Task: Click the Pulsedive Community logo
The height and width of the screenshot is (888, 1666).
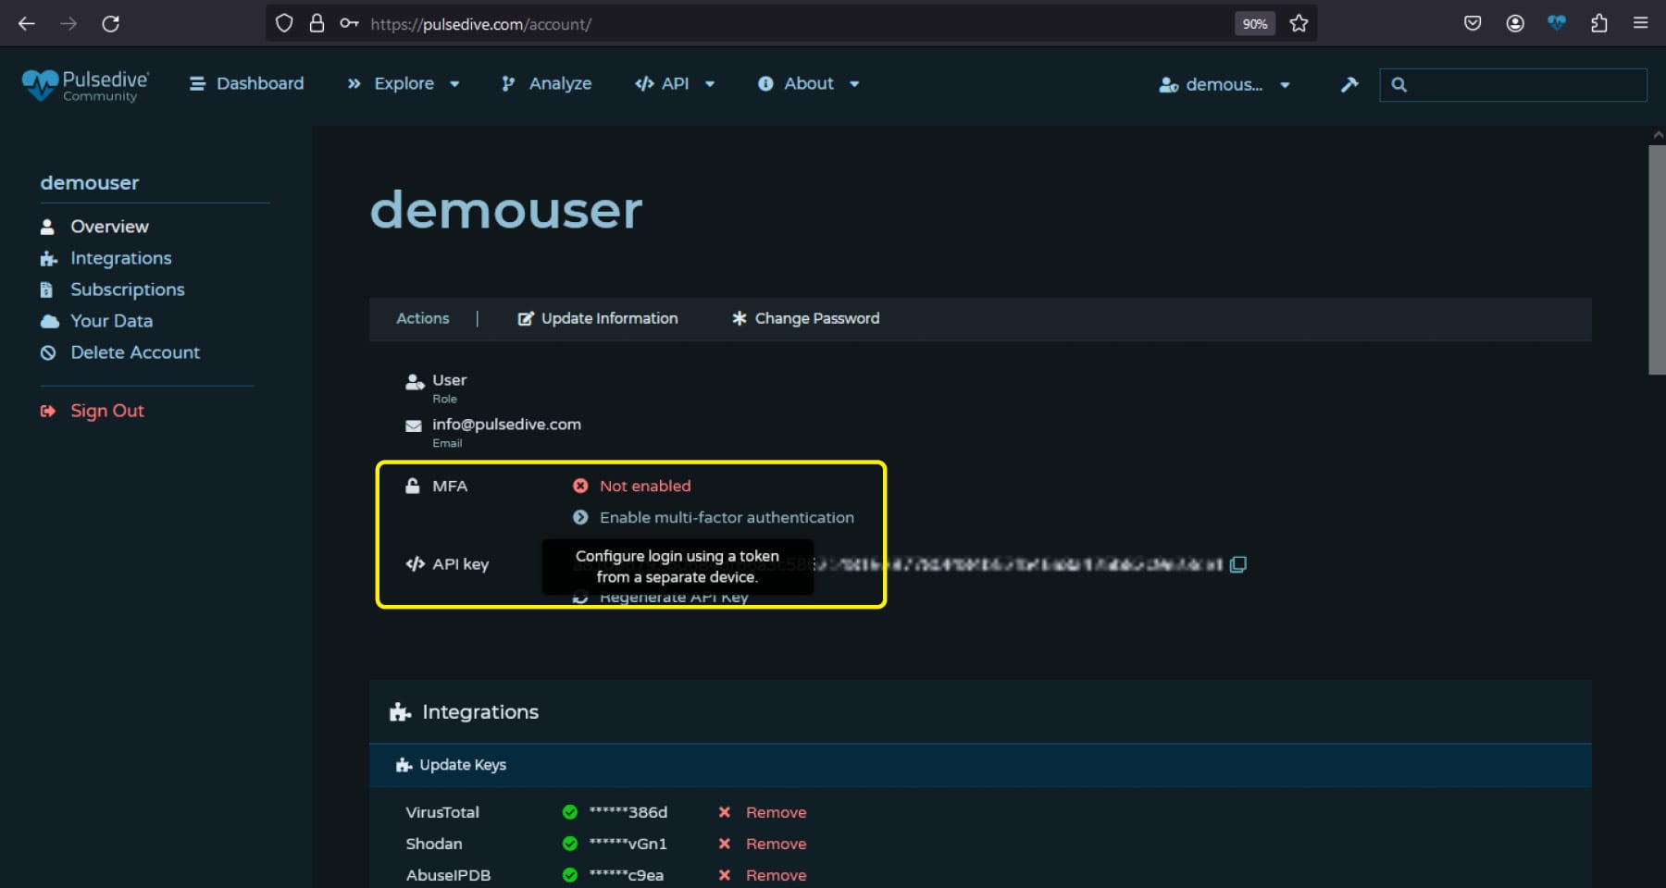Action: point(85,85)
